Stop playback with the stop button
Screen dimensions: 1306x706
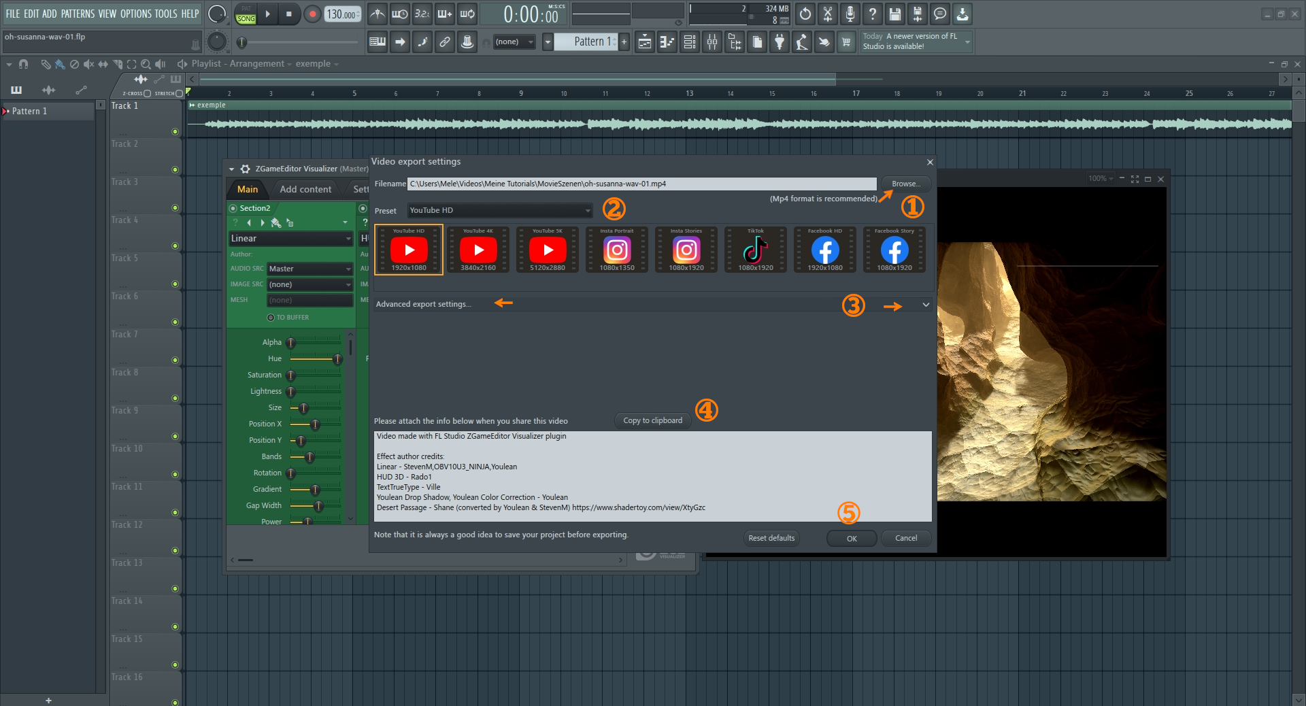coord(289,14)
